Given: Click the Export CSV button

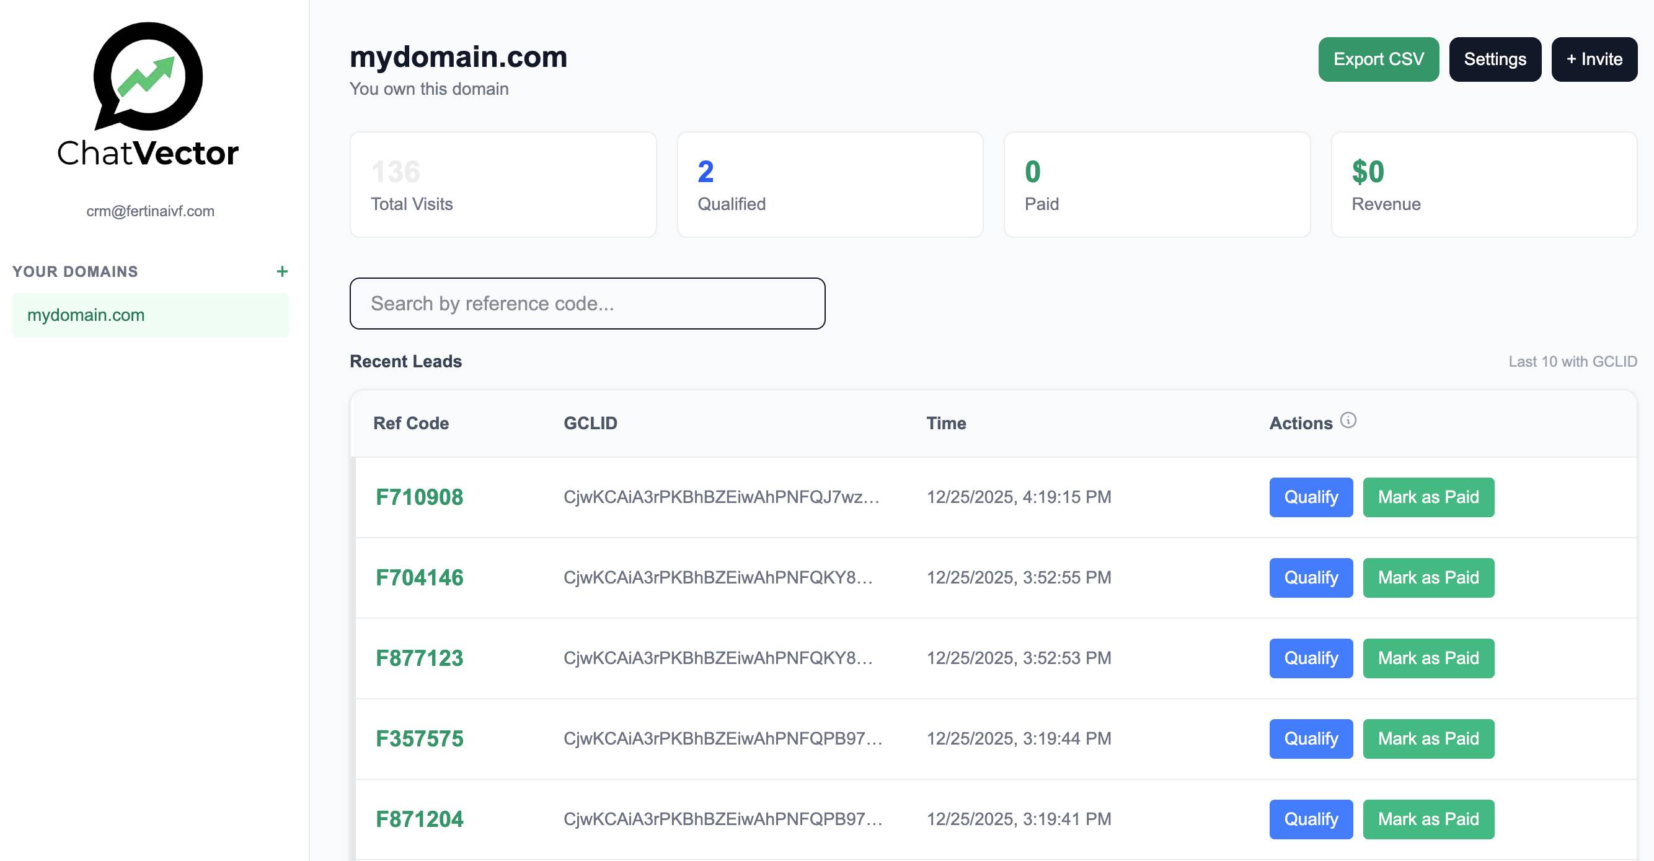Looking at the screenshot, I should pos(1378,59).
